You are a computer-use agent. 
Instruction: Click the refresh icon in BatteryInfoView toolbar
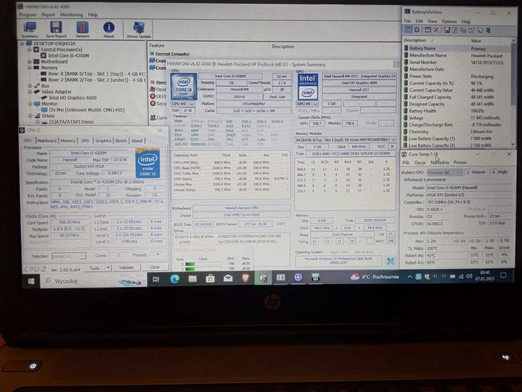454,30
